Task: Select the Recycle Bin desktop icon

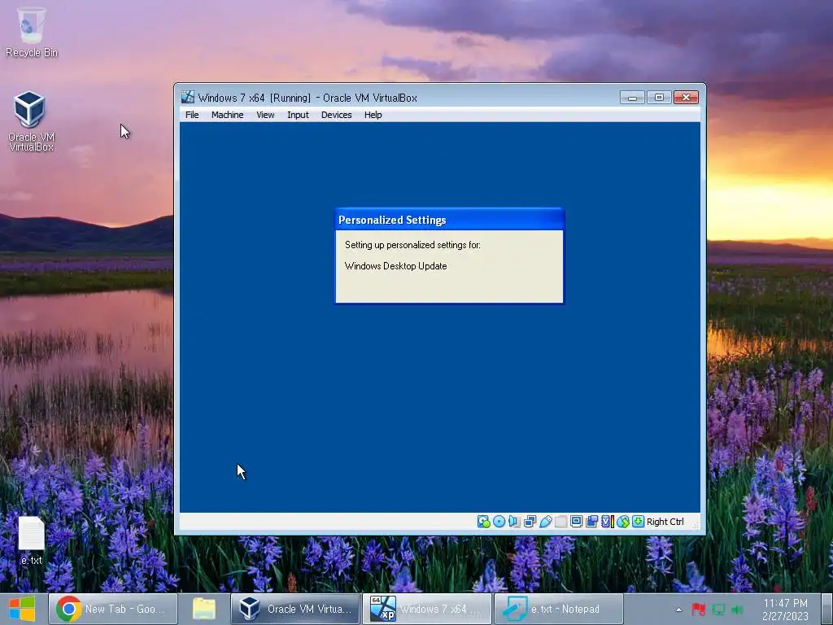Action: tap(32, 33)
